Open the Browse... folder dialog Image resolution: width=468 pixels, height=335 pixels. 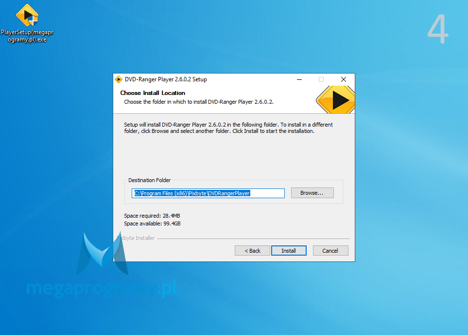(312, 193)
